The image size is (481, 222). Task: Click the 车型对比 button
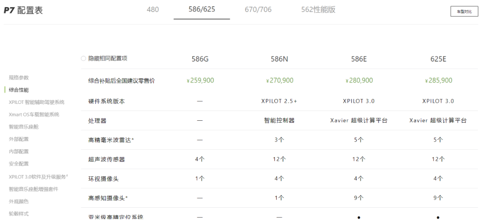point(464,12)
